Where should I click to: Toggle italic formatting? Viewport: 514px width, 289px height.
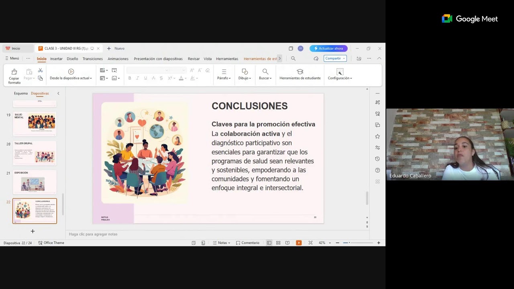tap(137, 78)
